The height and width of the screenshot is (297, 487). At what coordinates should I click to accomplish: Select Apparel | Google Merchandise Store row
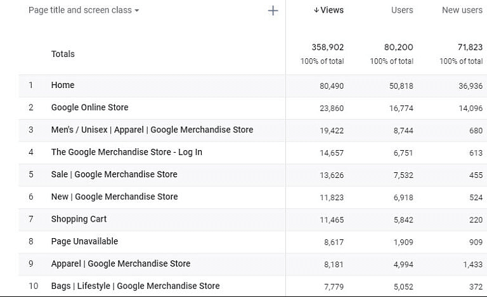[120, 263]
